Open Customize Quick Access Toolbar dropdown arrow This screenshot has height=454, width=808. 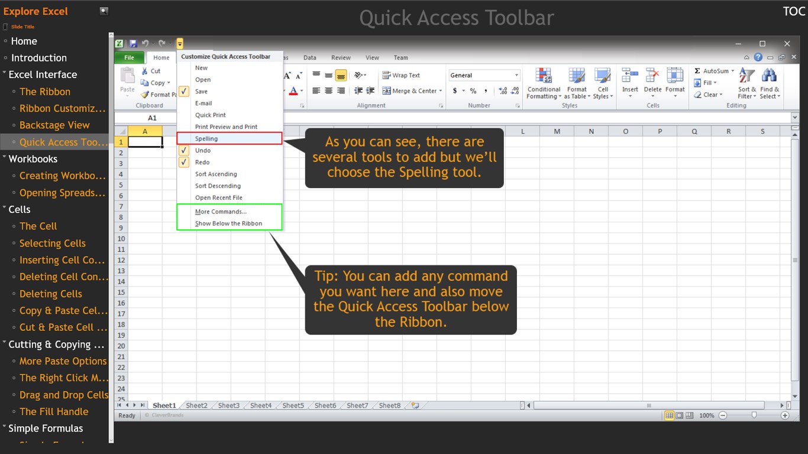(x=180, y=44)
